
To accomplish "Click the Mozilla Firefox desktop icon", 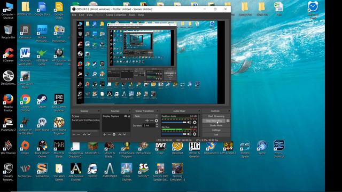I will 8,102.
